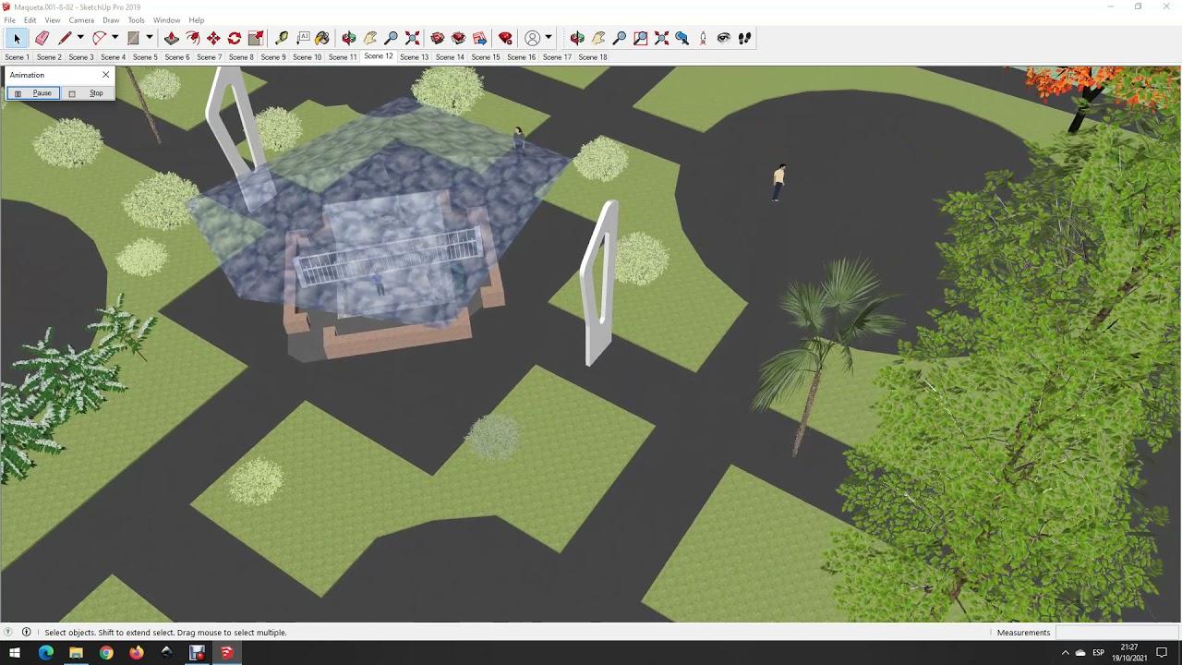Show hidden system tray icons chevron
Screen dimensions: 1182x665
coord(1065,653)
